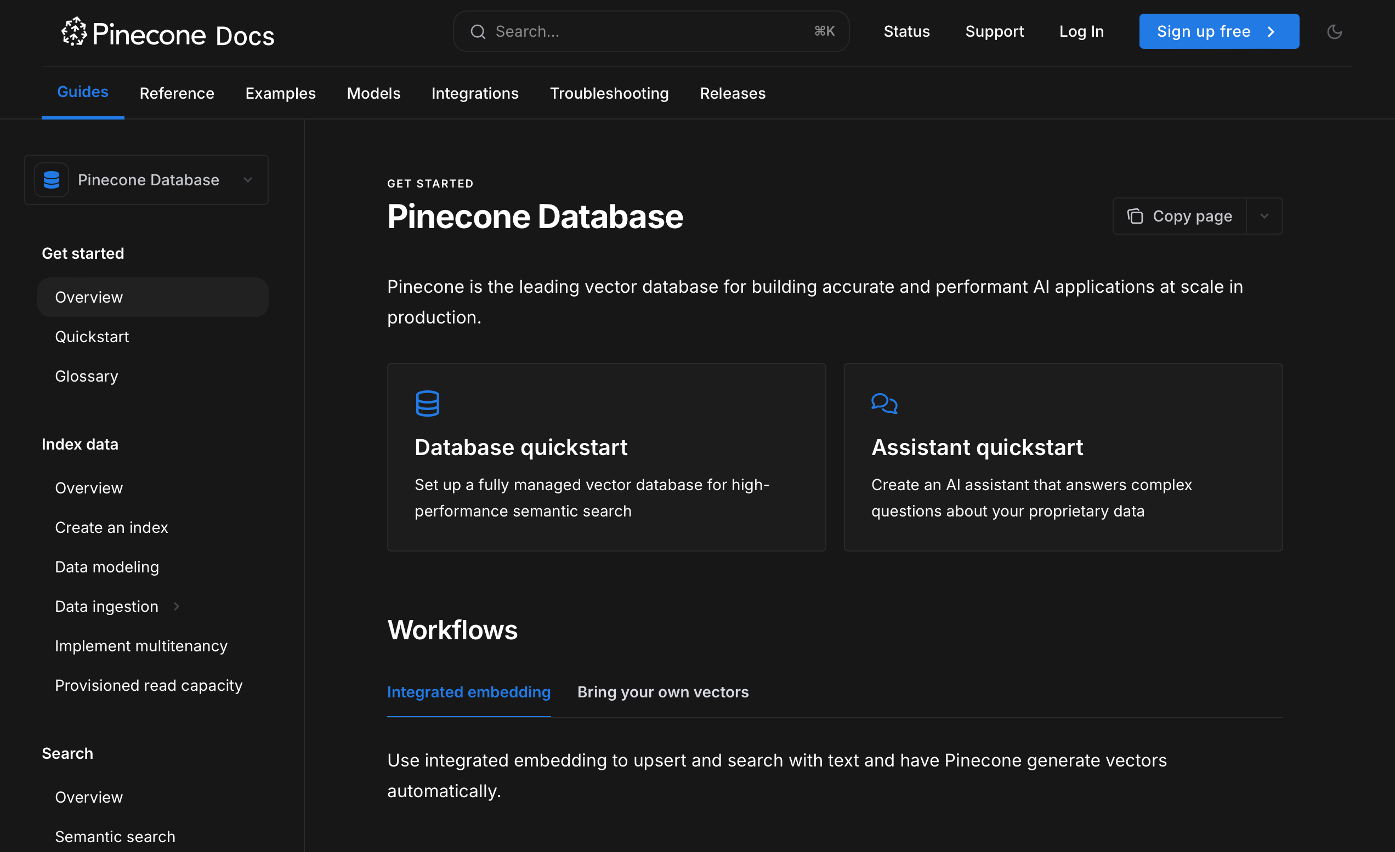Toggle dark mode with the moon icon
The image size is (1395, 852).
pos(1335,32)
